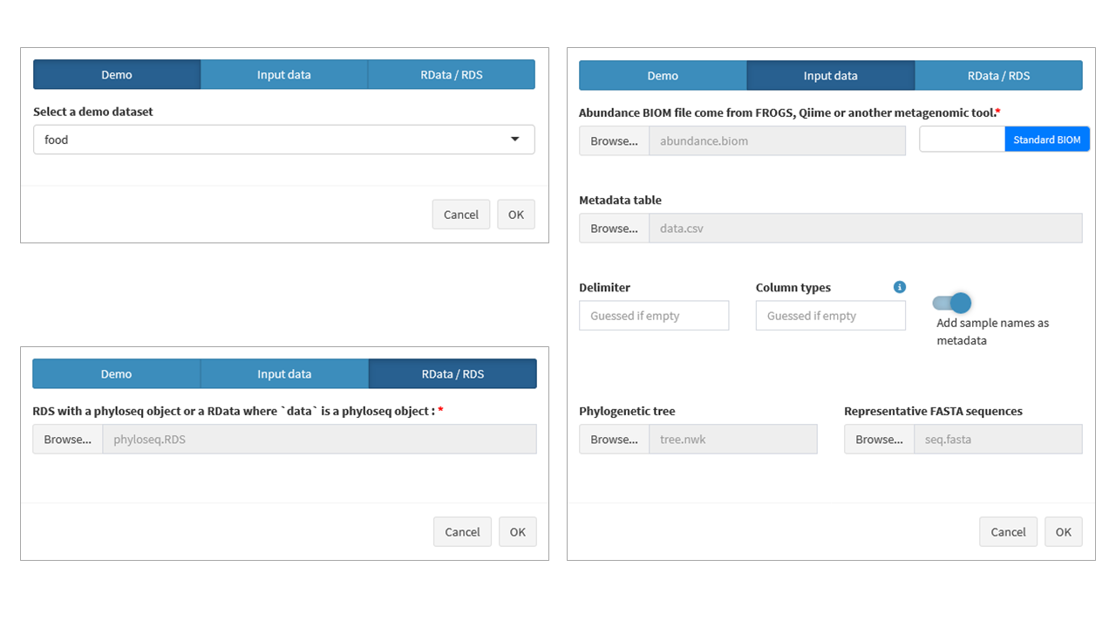This screenshot has width=1116, height=628.
Task: Browse for the abundance.biom file
Action: pyautogui.click(x=614, y=141)
